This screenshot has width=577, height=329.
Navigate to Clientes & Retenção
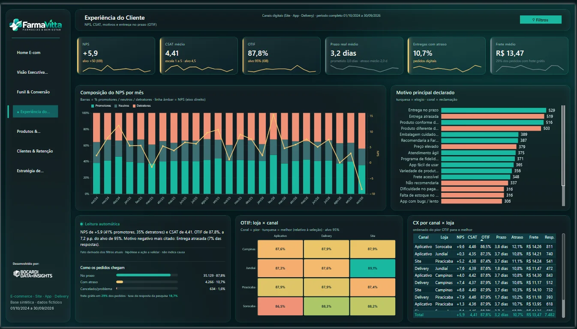(x=35, y=151)
